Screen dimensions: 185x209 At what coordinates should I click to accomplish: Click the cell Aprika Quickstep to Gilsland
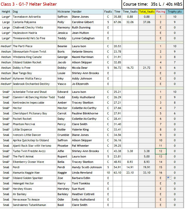(34, 140)
